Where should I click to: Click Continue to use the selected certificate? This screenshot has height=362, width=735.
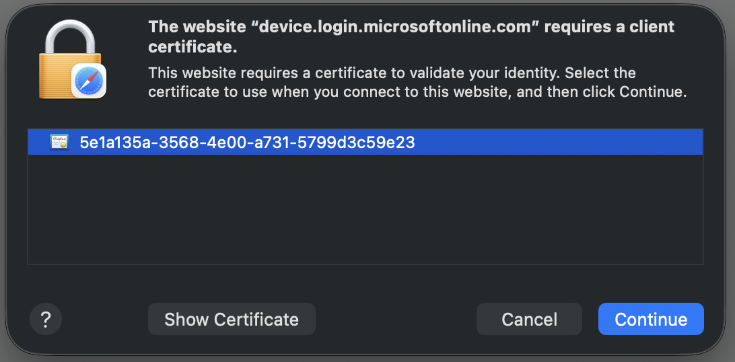click(x=651, y=319)
